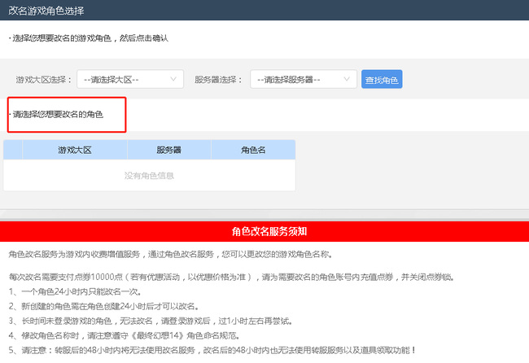The width and height of the screenshot is (529, 363).
Task: Click the instruction line about 点击确认
Action: (x=89, y=38)
